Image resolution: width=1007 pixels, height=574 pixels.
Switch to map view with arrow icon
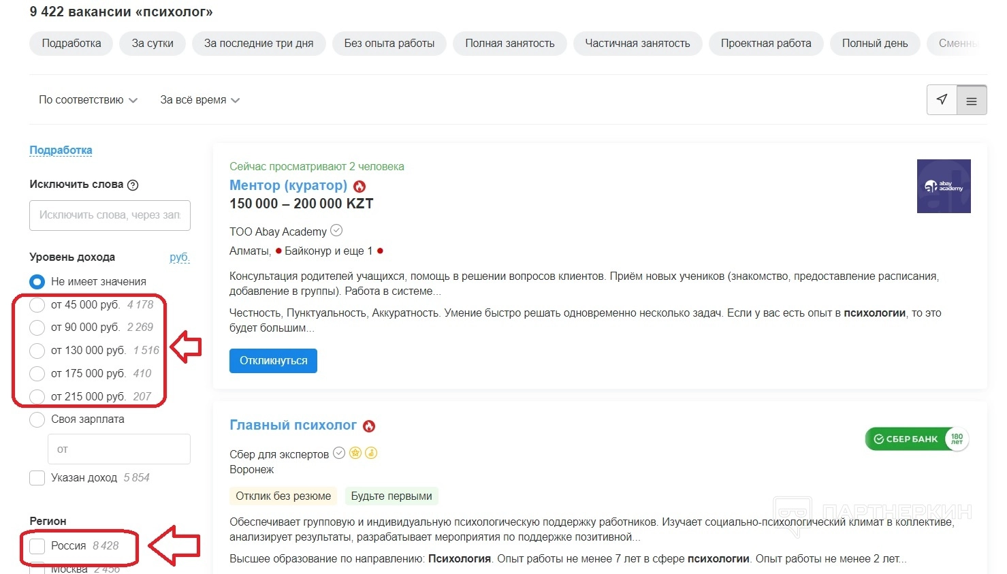[x=942, y=99]
